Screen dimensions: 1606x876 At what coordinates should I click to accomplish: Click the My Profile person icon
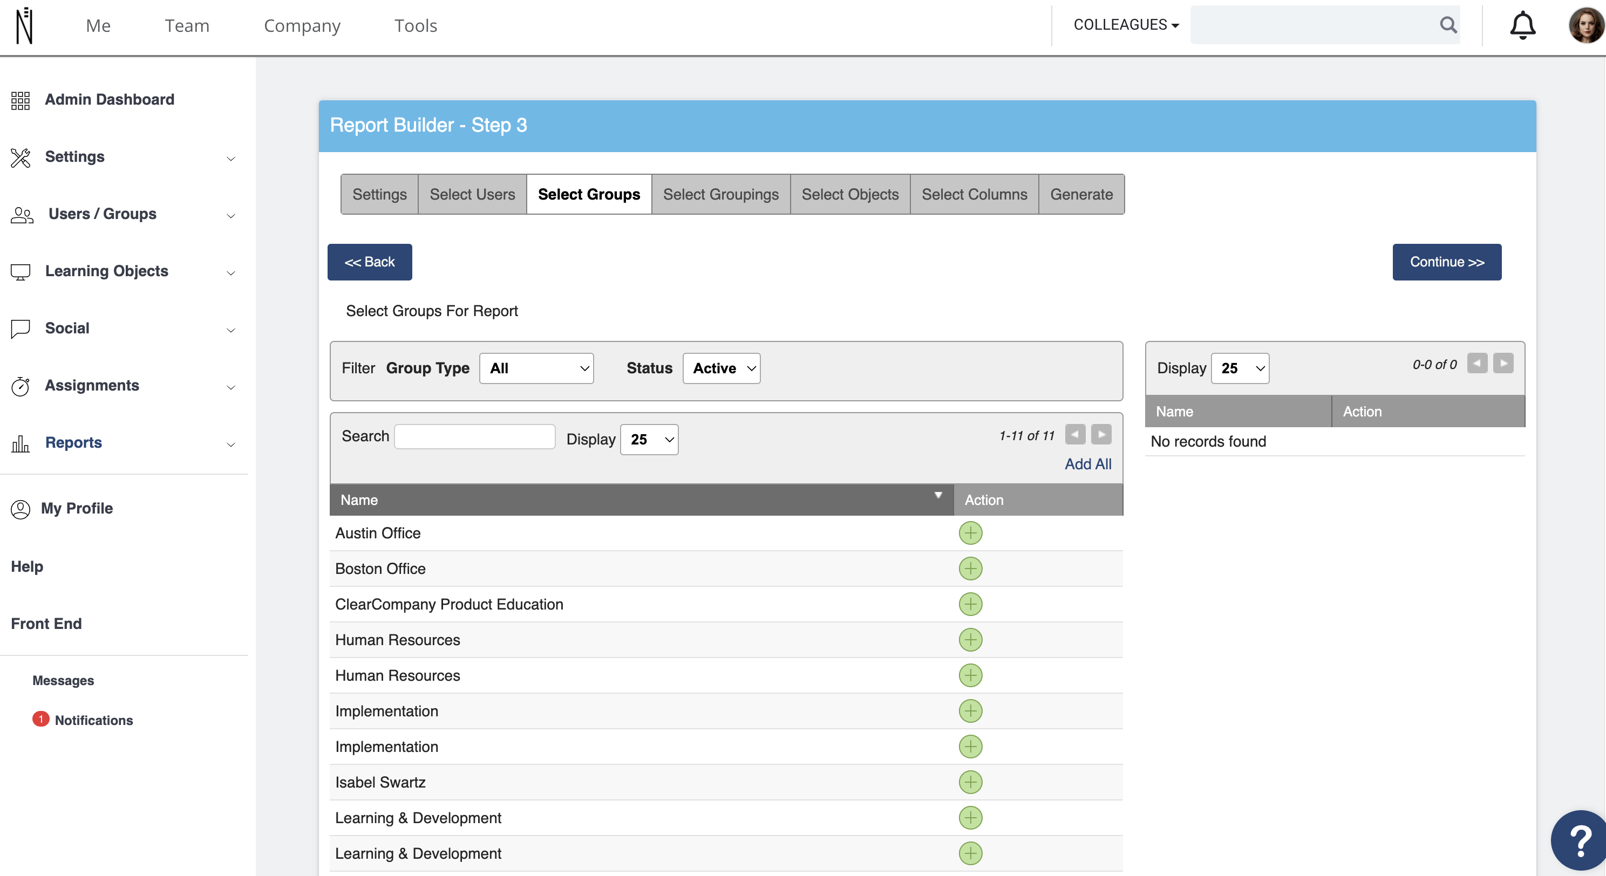click(20, 509)
